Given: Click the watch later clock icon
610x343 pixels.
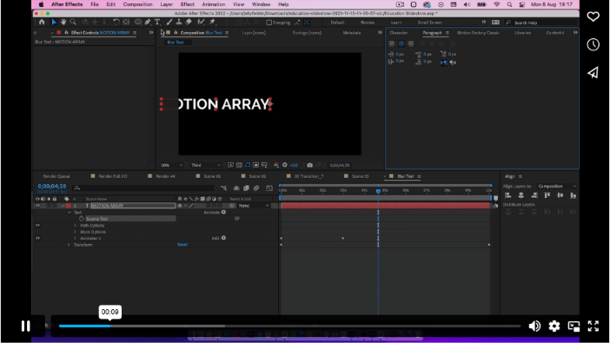Looking at the screenshot, I should [x=593, y=44].
